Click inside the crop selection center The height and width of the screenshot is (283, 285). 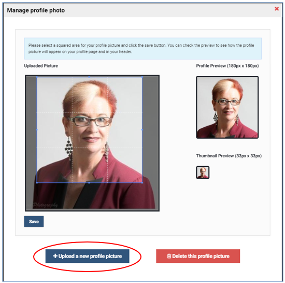(90, 130)
